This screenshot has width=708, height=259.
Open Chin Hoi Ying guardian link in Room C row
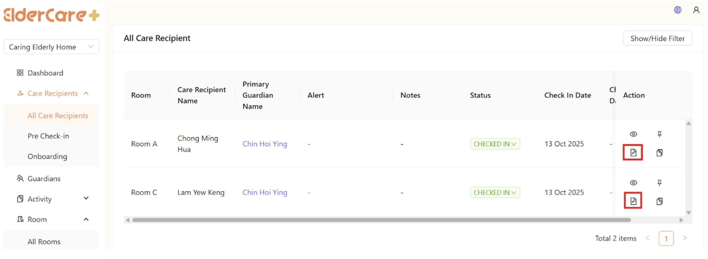[x=264, y=193]
